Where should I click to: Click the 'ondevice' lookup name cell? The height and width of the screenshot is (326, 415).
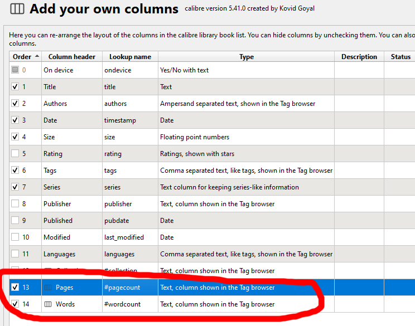point(130,70)
